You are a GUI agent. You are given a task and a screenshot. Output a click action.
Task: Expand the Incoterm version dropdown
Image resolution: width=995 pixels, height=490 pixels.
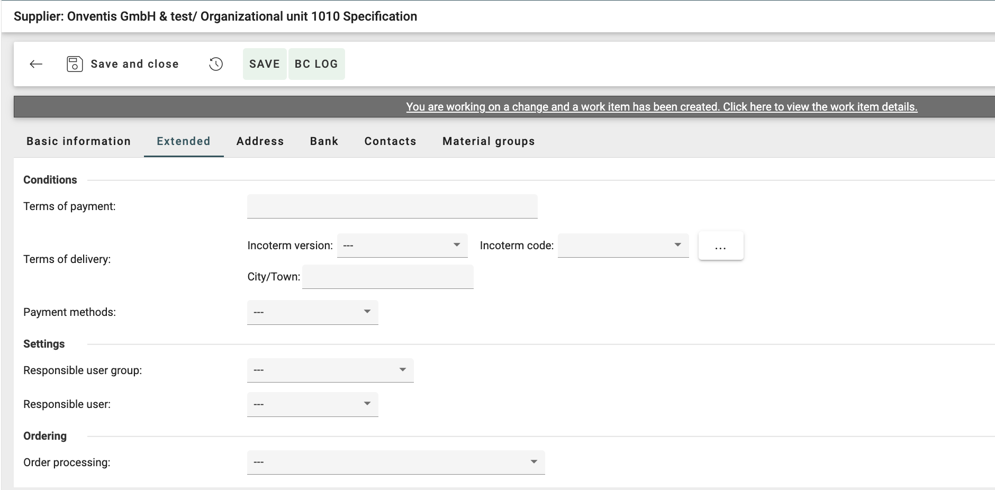tap(402, 246)
